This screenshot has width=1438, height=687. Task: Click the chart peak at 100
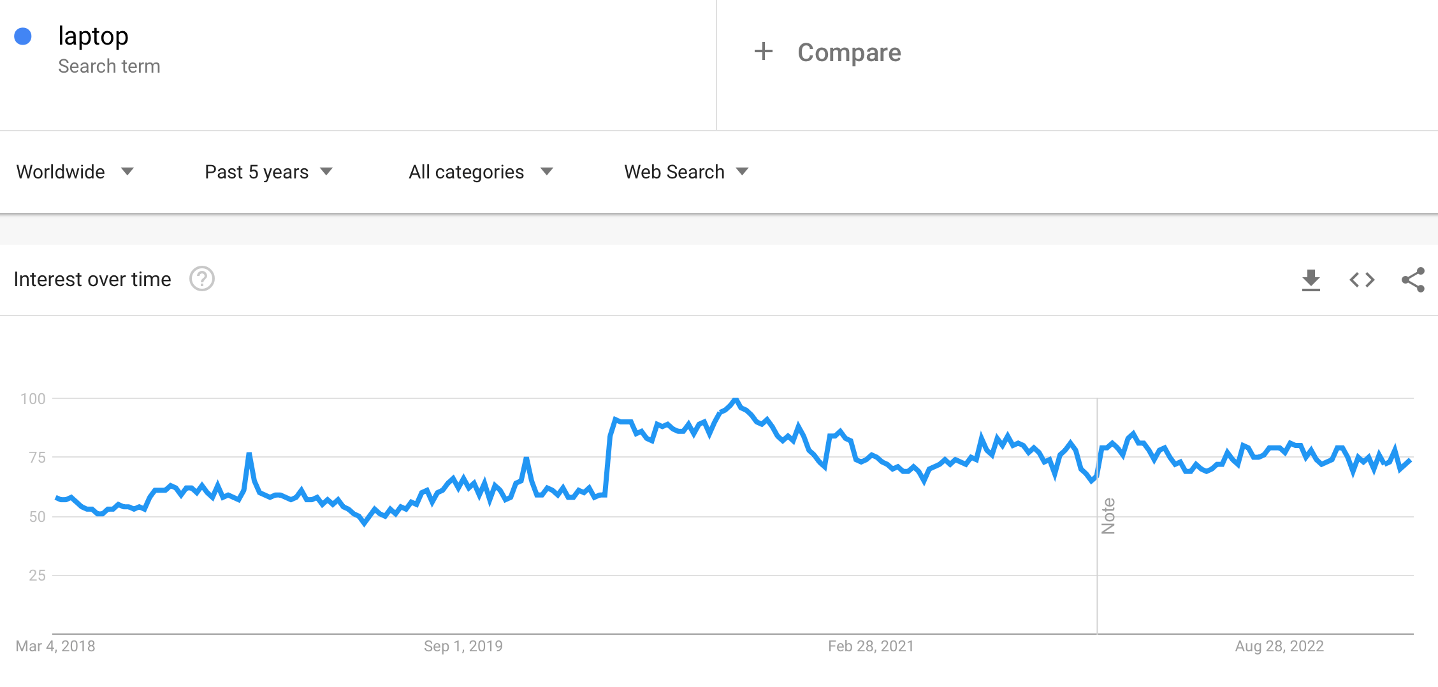[x=736, y=400]
